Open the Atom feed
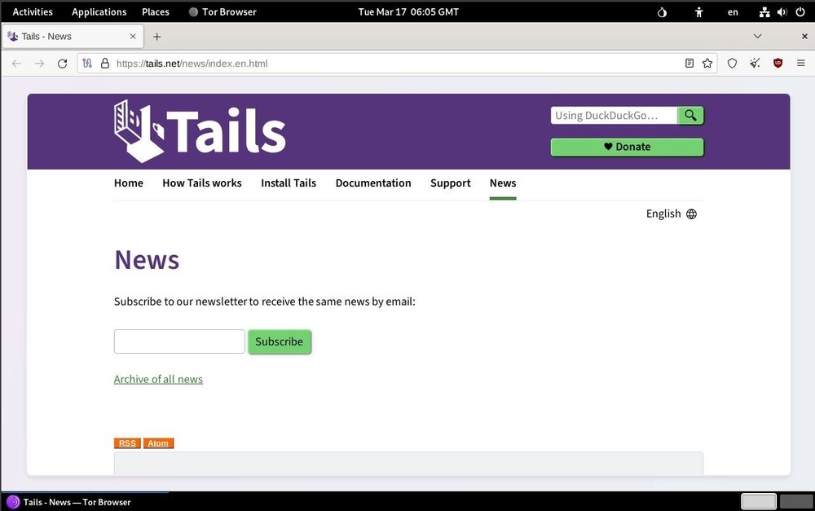 [x=158, y=443]
